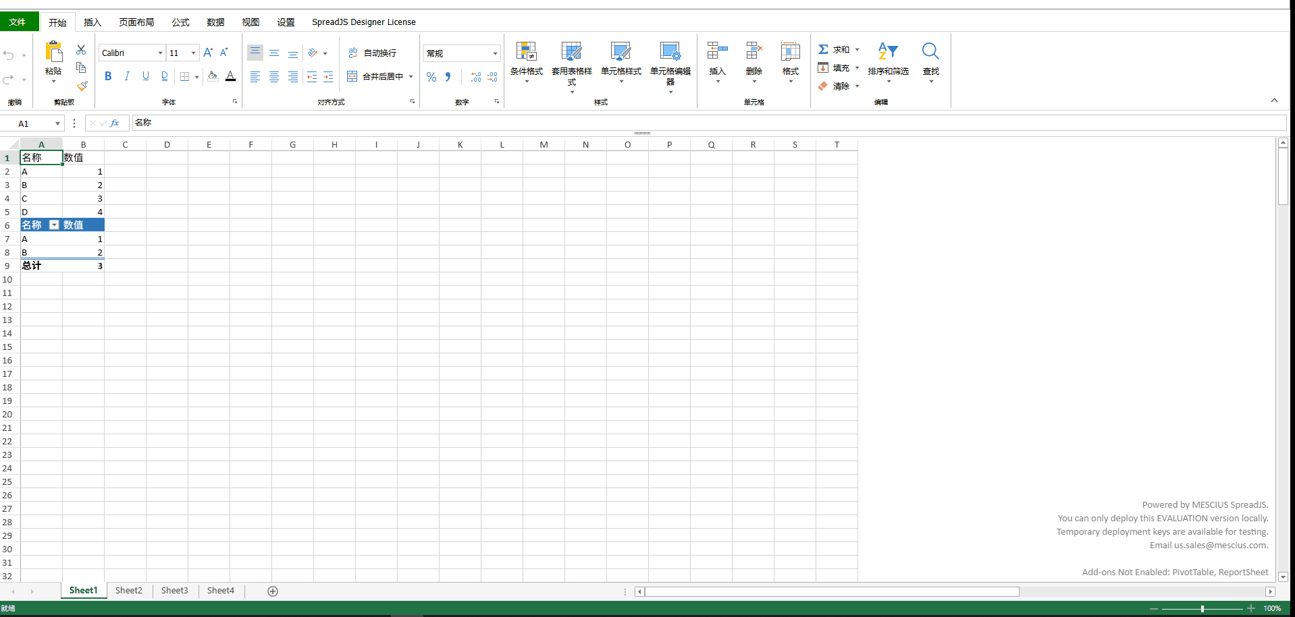Open the filter dropdown on 名称 table header

click(x=55, y=225)
